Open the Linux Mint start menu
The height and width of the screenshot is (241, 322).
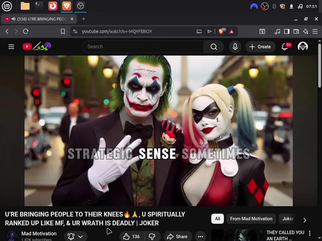coord(7,6)
